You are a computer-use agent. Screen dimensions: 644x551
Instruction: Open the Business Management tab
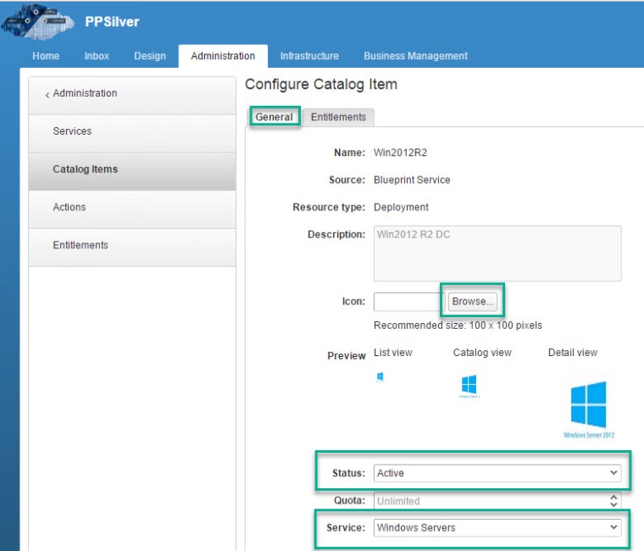tap(415, 56)
